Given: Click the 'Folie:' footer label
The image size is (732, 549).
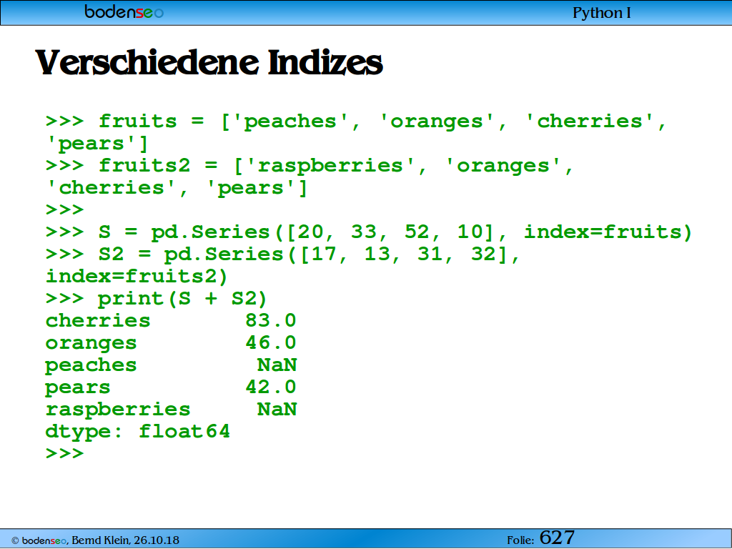Looking at the screenshot, I should pyautogui.click(x=520, y=540).
